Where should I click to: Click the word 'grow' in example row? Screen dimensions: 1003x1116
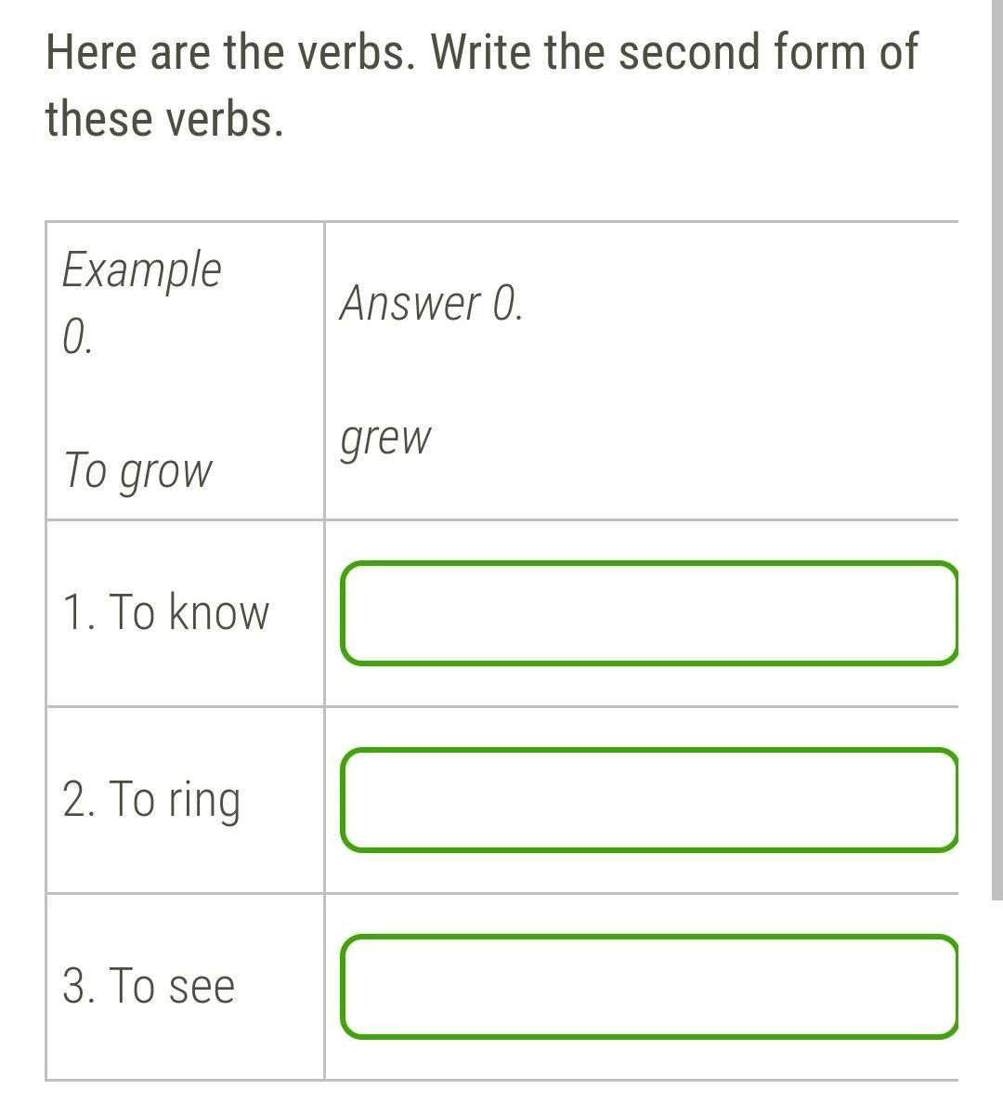[166, 472]
